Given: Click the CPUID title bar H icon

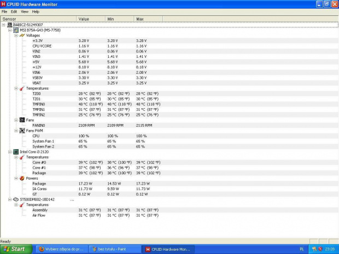Looking at the screenshot, I should coord(3,4).
